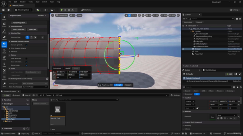Screen dimensions: 243x136
Task: Toggle Delta Mode checkbox in gizmo panel
Action: point(63,68)
